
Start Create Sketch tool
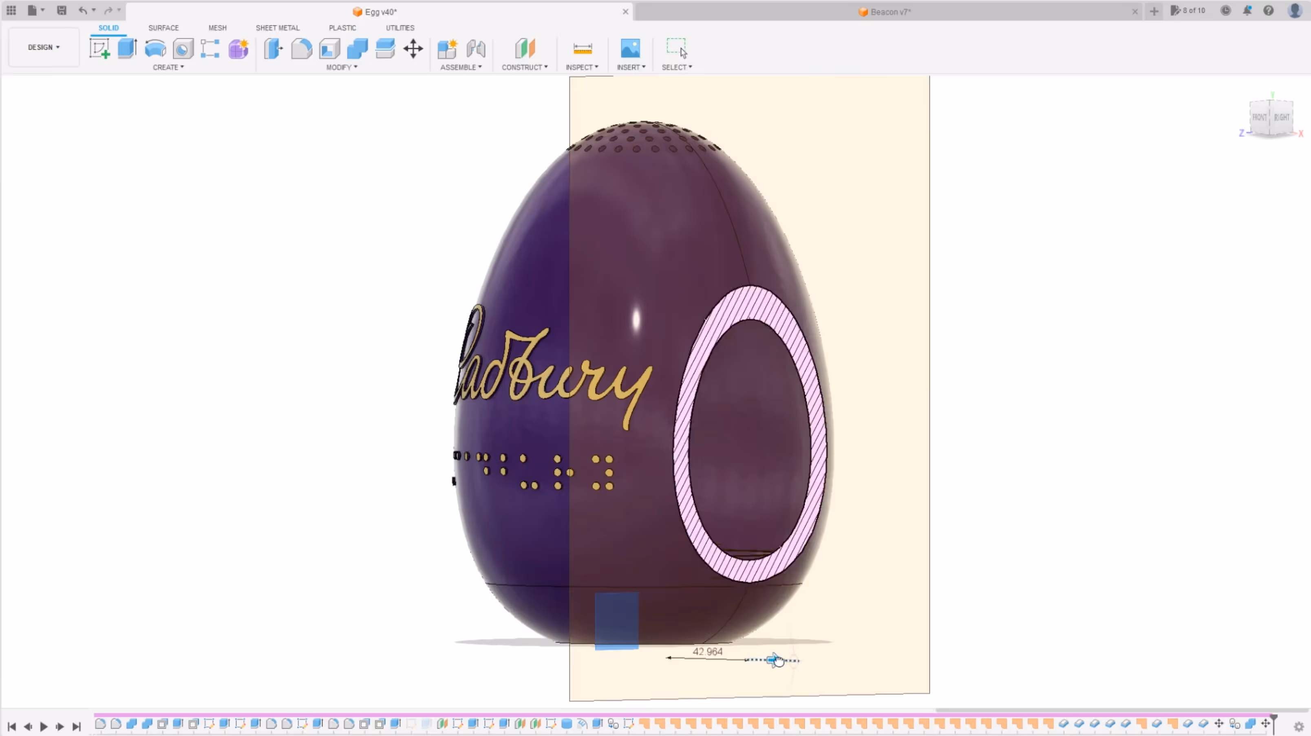tap(100, 49)
